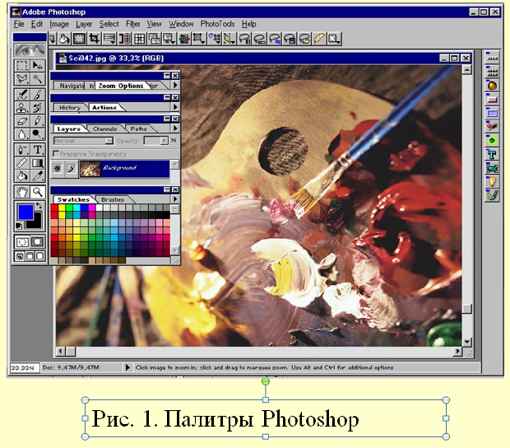Click the blue foreground color swatch
The image size is (510, 448).
click(x=25, y=212)
